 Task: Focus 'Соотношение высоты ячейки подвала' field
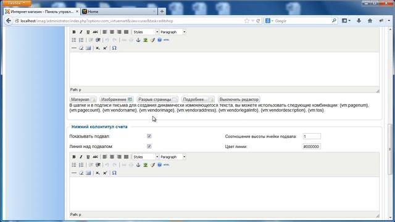click(x=312, y=136)
